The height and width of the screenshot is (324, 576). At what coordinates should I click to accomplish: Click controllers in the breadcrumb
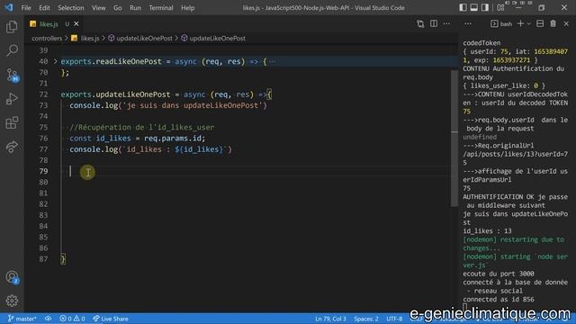(x=47, y=38)
